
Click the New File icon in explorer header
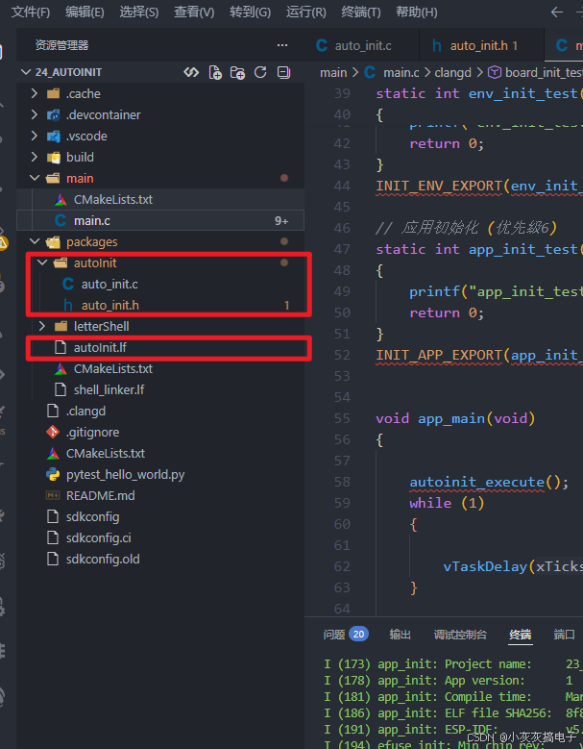pos(215,72)
